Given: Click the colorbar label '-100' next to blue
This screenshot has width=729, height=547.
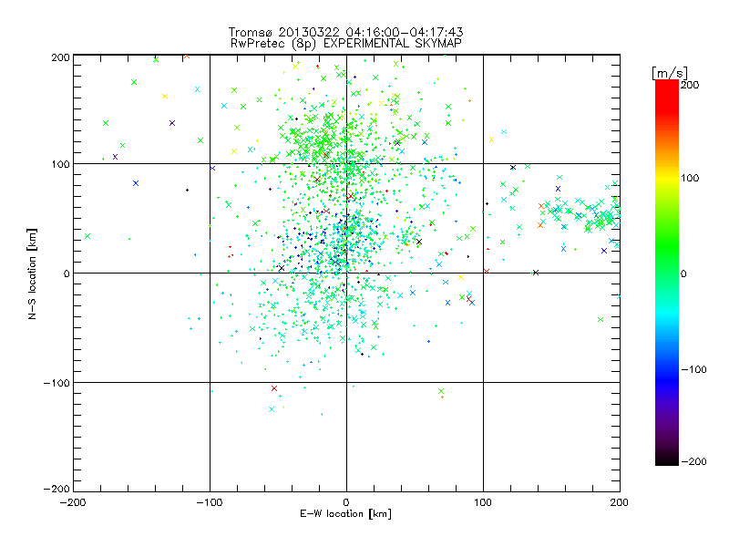Looking at the screenshot, I should pyautogui.click(x=693, y=369).
